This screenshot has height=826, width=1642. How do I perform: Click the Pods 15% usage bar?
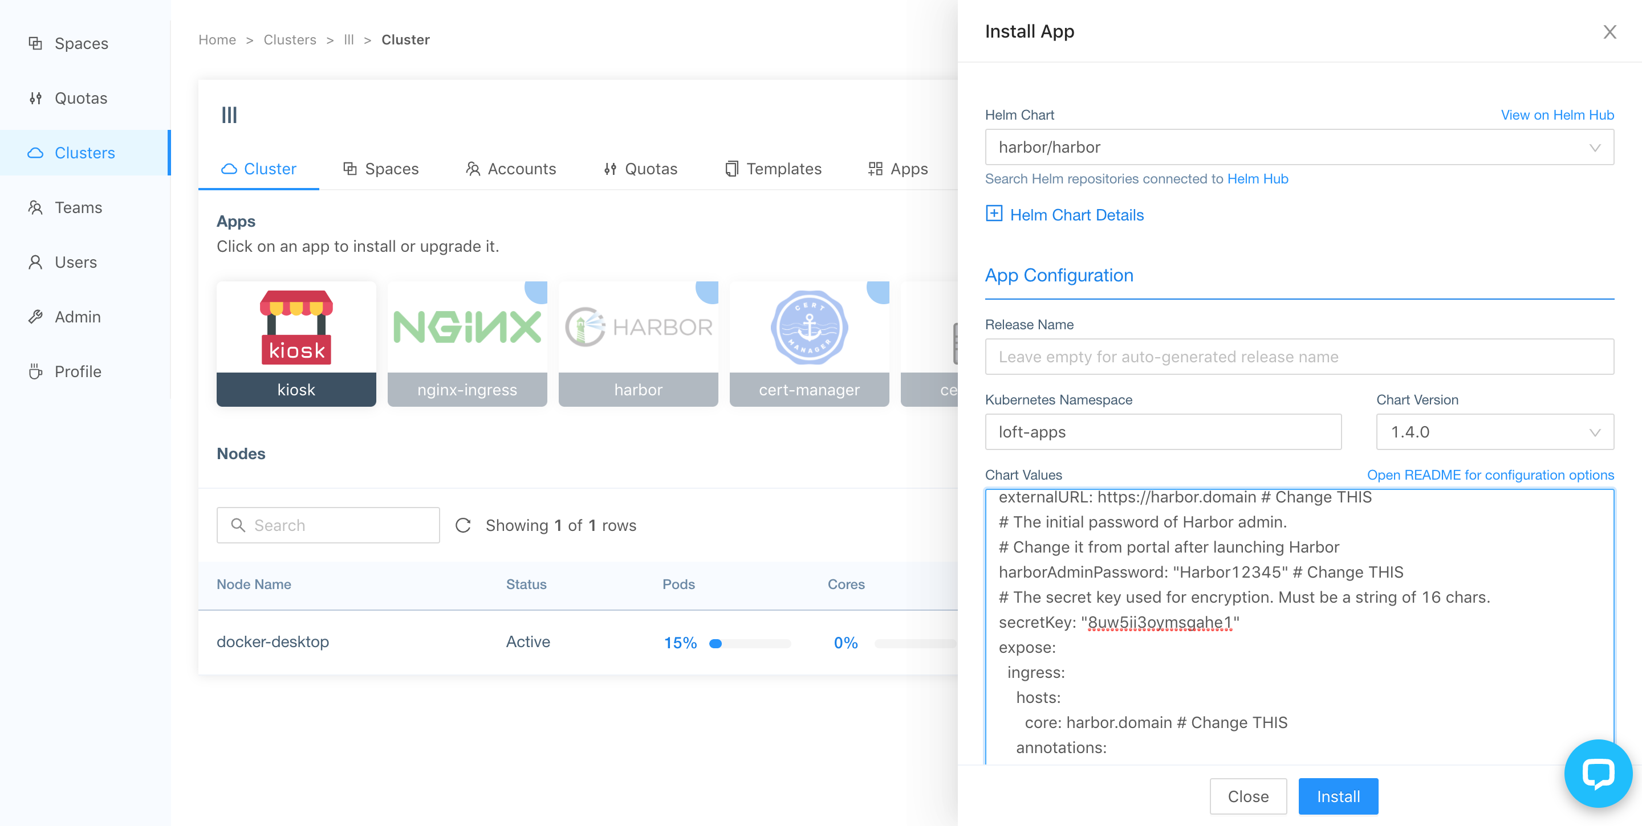click(750, 643)
